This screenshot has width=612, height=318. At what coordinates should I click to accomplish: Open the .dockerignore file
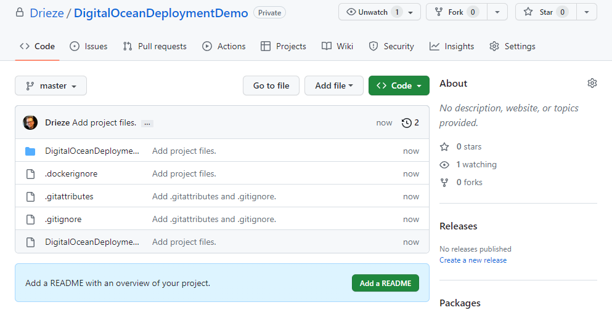[71, 174]
